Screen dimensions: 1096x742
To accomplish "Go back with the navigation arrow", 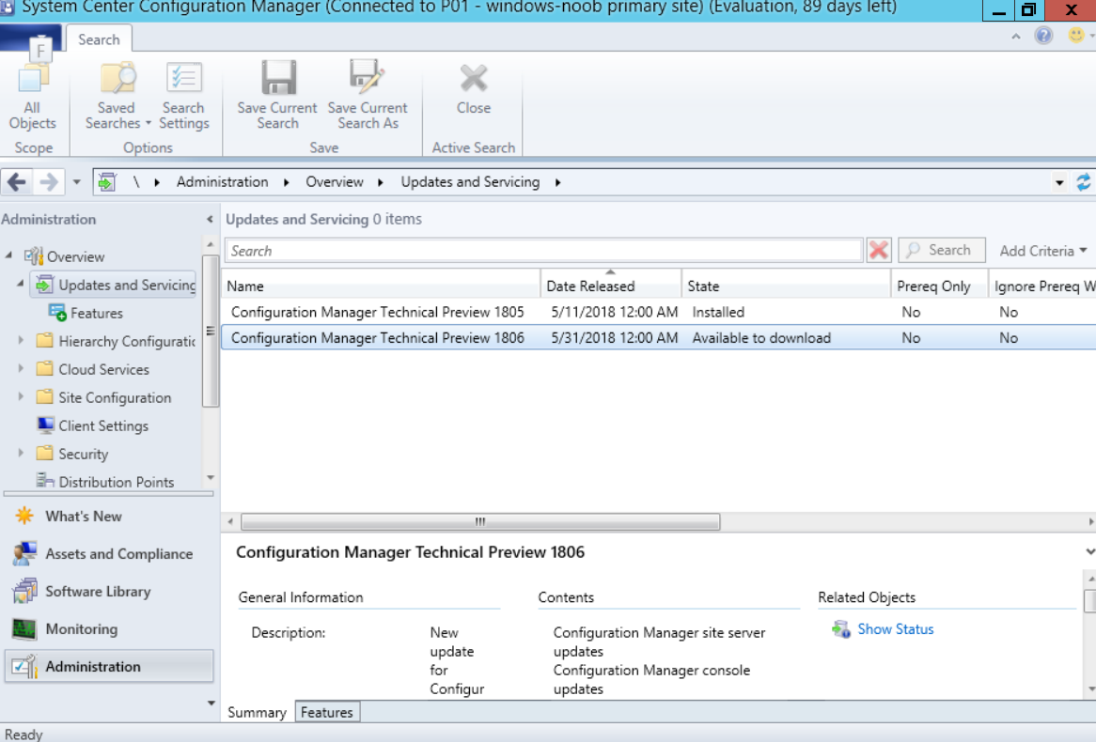I will (x=17, y=182).
